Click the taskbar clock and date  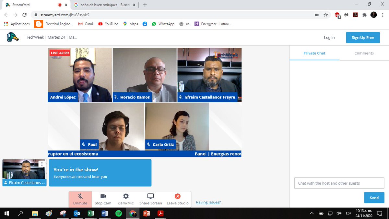(x=364, y=213)
